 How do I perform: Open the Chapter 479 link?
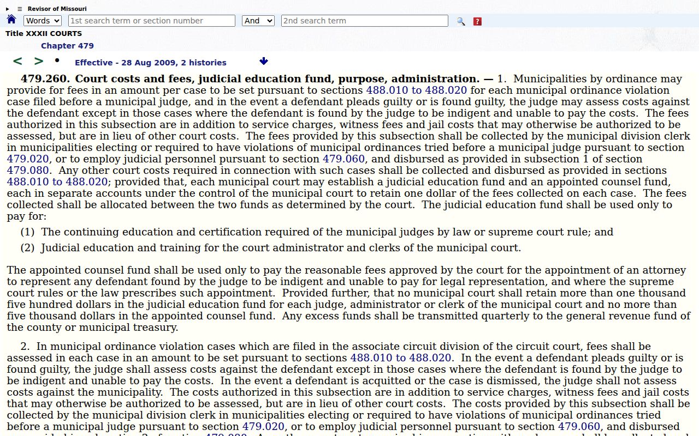pyautogui.click(x=67, y=46)
